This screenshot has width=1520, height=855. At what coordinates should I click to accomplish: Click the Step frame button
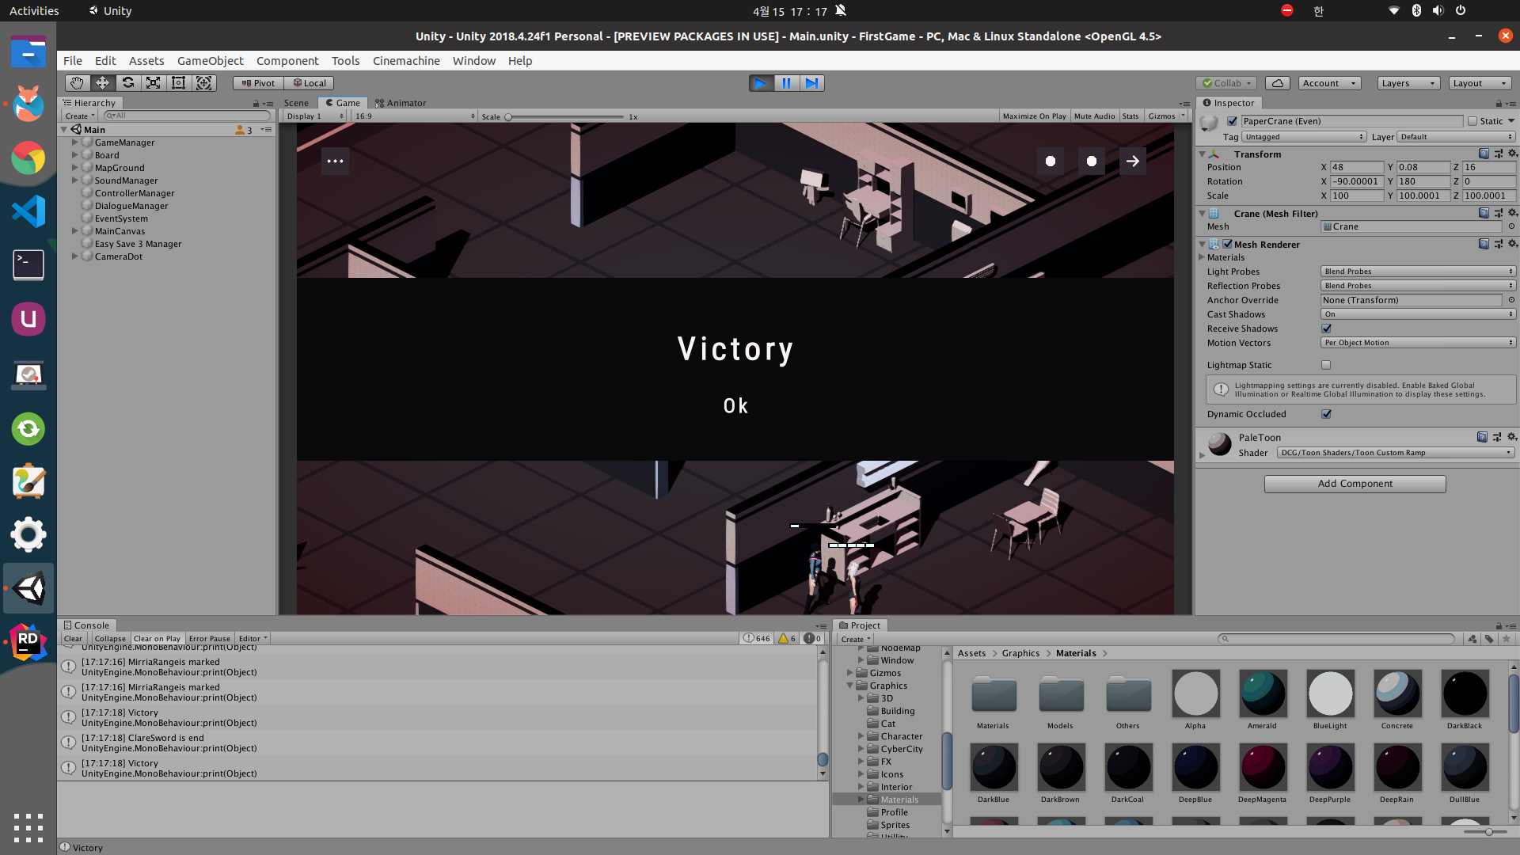[811, 83]
